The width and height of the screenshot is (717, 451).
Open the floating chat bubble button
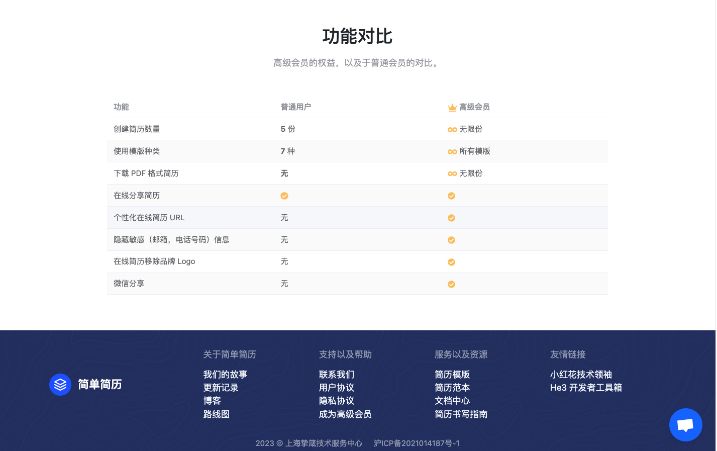(x=685, y=424)
